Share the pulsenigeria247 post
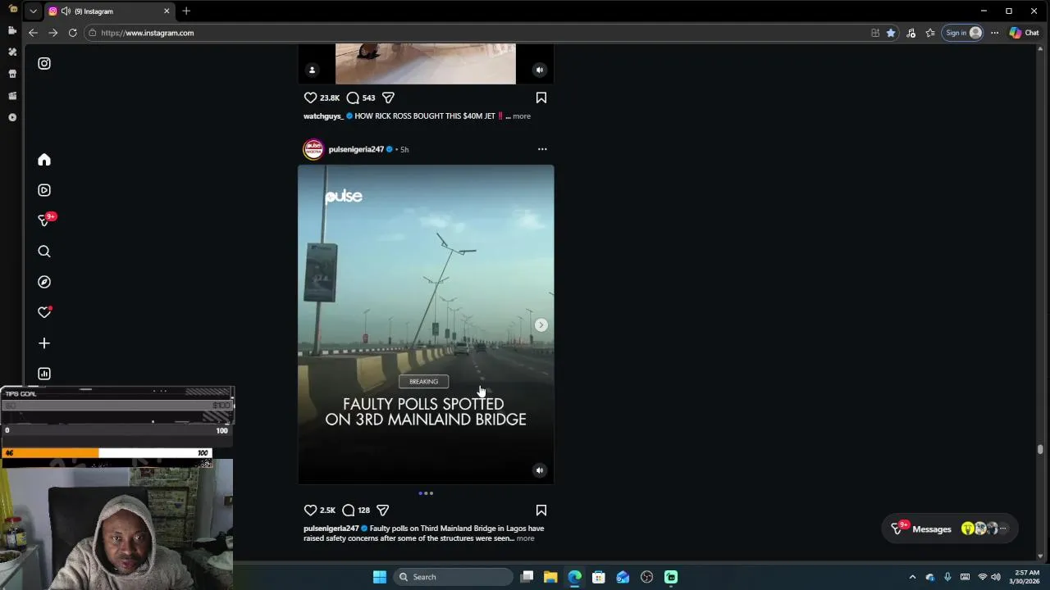The height and width of the screenshot is (590, 1050). [382, 510]
